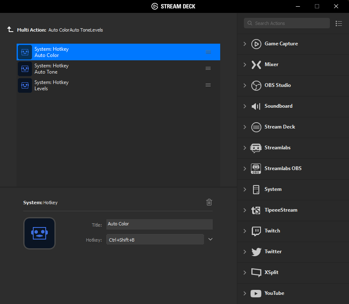
Task: Click the Title text field
Action: 159,224
